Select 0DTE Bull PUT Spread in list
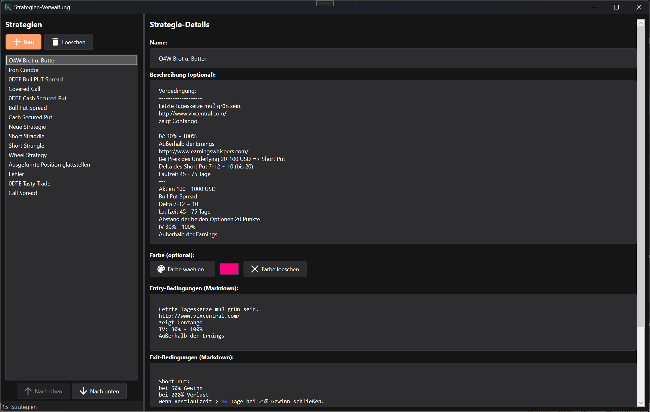Image resolution: width=650 pixels, height=412 pixels. click(36, 79)
